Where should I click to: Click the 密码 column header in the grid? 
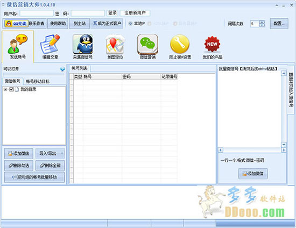(142, 76)
